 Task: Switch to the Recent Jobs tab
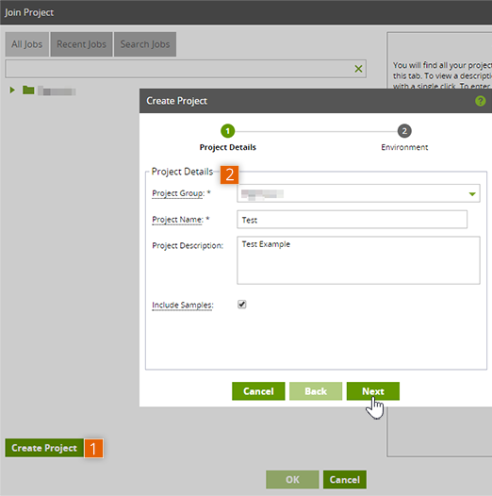click(81, 44)
